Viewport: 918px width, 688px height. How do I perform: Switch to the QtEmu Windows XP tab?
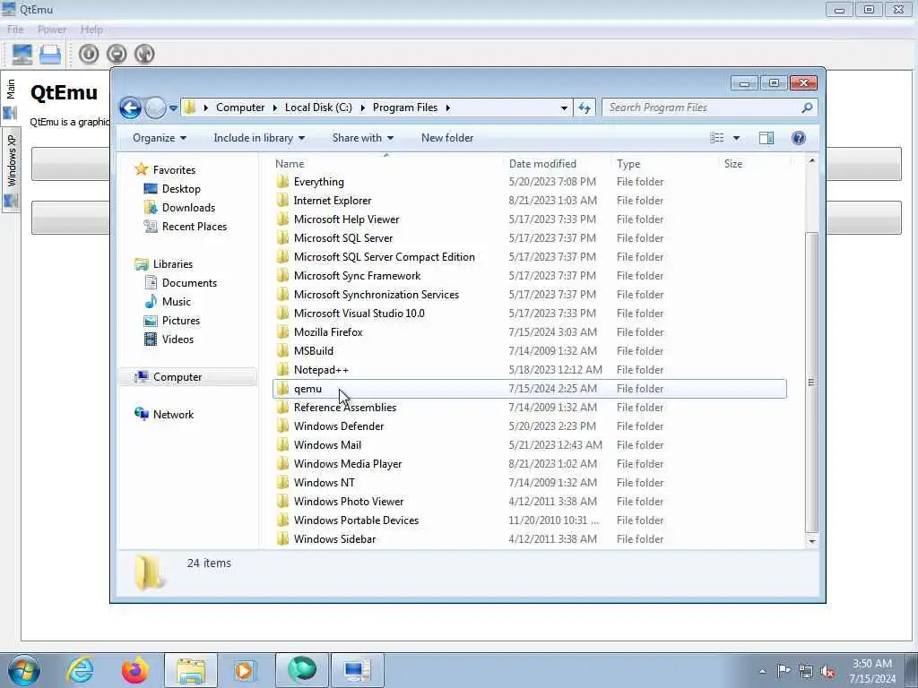pyautogui.click(x=11, y=169)
